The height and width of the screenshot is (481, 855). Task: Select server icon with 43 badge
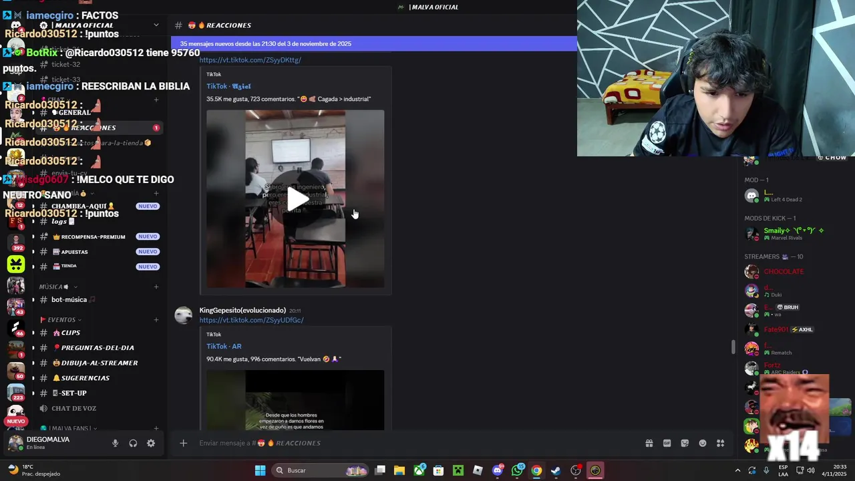tap(15, 307)
